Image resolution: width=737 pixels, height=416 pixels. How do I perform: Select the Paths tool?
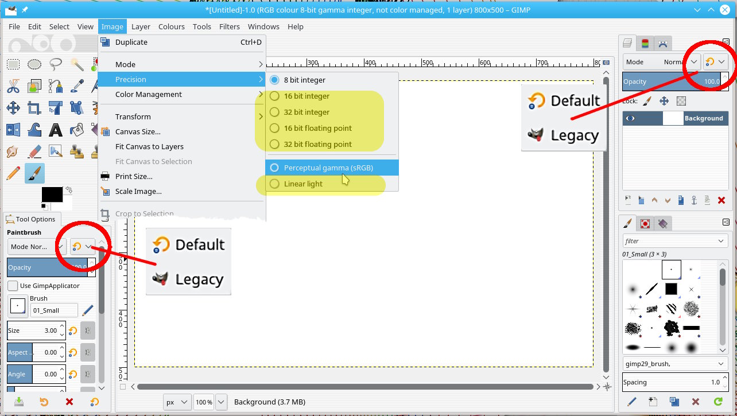(56, 86)
